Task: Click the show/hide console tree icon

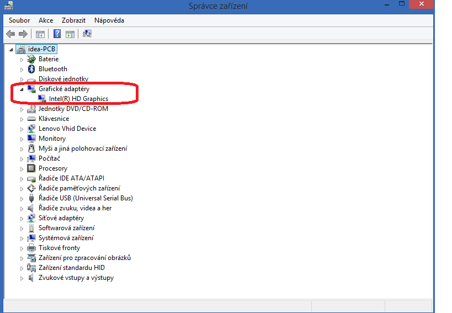Action: [40, 34]
